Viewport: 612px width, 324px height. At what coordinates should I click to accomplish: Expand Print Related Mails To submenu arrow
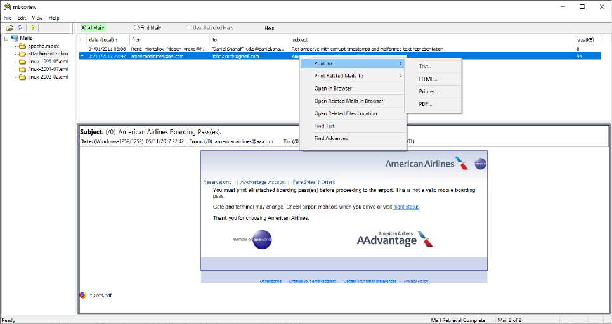(x=400, y=75)
